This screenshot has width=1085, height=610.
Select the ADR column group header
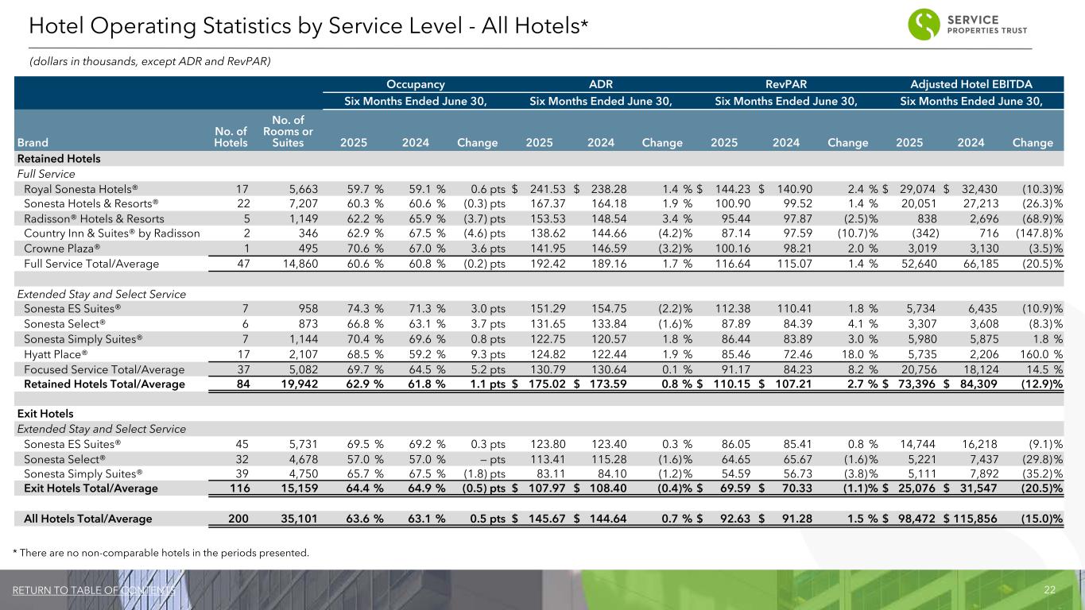(600, 83)
